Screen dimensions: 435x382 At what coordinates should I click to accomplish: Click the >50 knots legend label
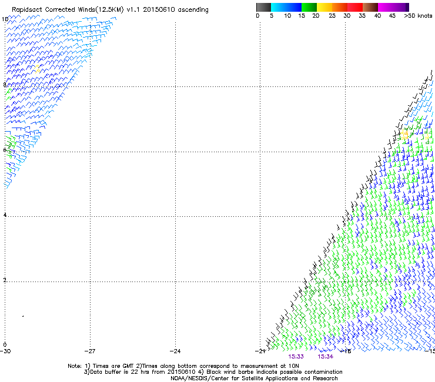(x=418, y=16)
